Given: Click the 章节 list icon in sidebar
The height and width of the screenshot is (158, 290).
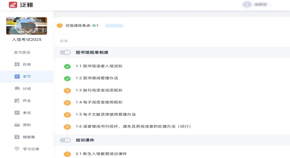Looking at the screenshot, I should pos(17,77).
